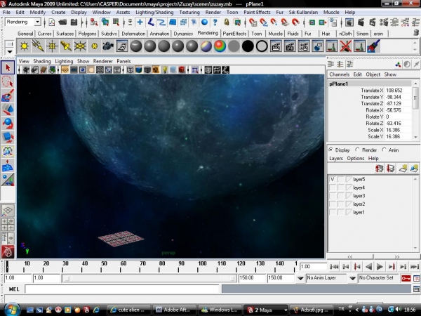Choose the Lasso select tool
421x316 pixels.
8,81
